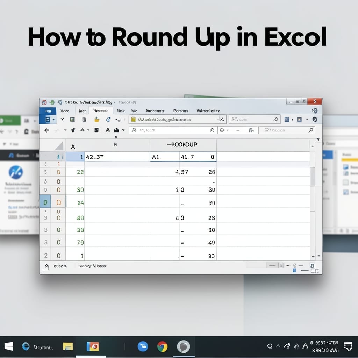Click the tag icon inside the upper search box
Viewport: 358px width, 358px height.
click(x=276, y=119)
